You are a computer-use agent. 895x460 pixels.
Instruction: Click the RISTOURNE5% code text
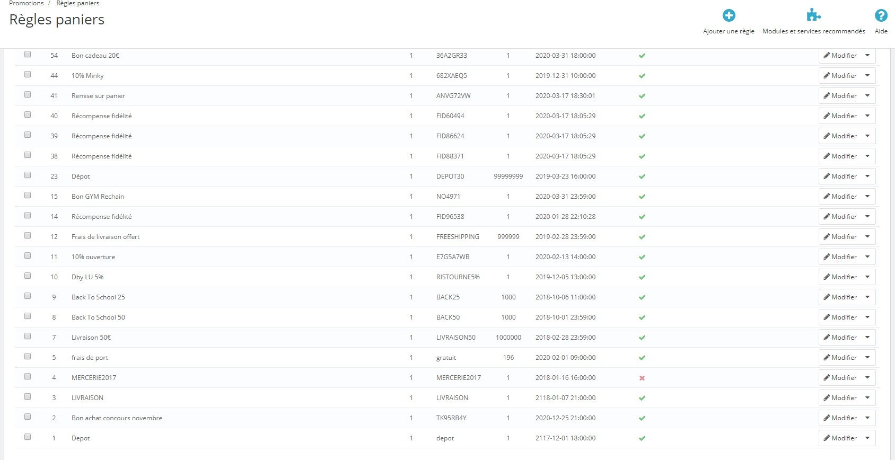coord(458,277)
